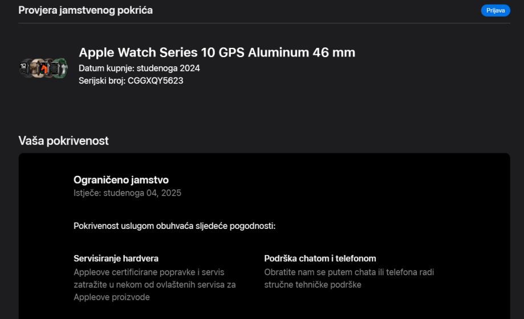Viewport: 524px width, 319px height.
Task: Click the Provjera jamstvenog pokrića page title
Action: pos(86,10)
